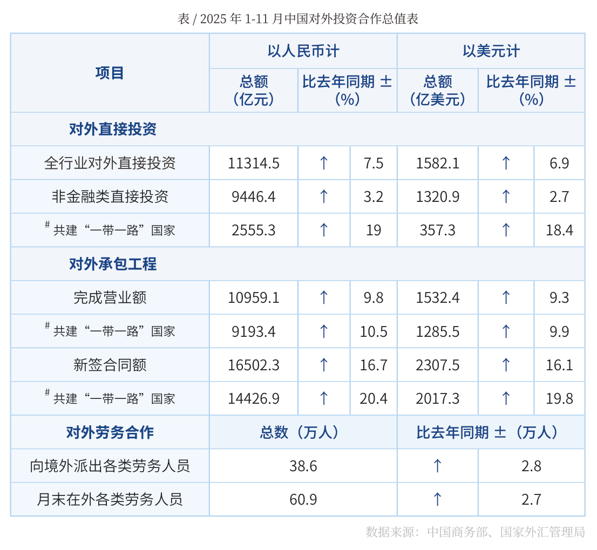The width and height of the screenshot is (597, 550).
Task: Click the 对外劳务合作 section heading
Action: tap(110, 432)
